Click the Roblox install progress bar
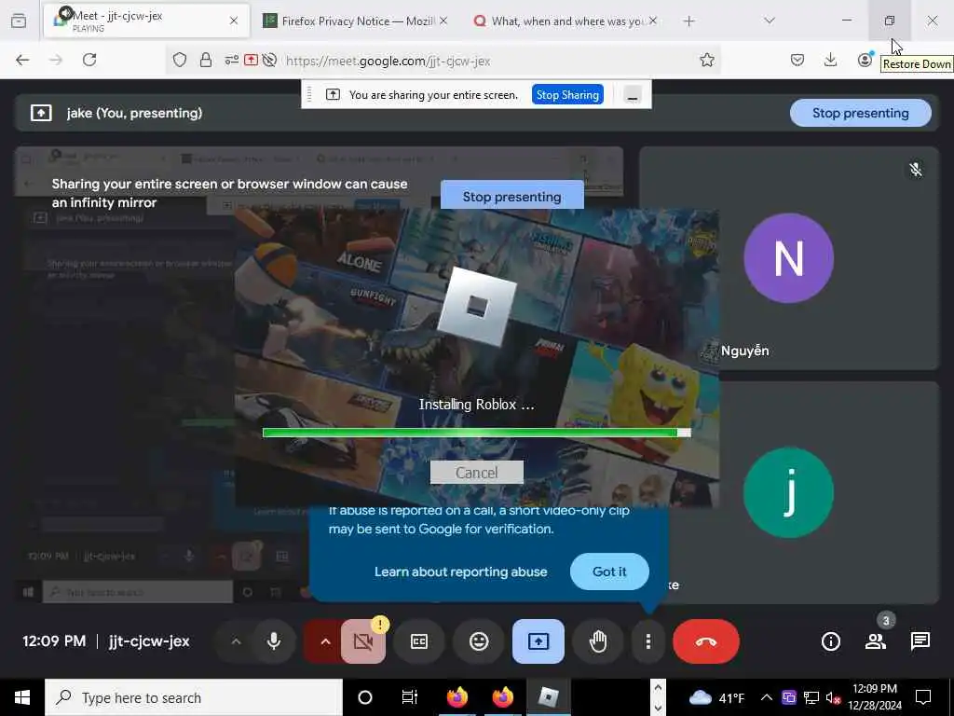 (x=476, y=433)
